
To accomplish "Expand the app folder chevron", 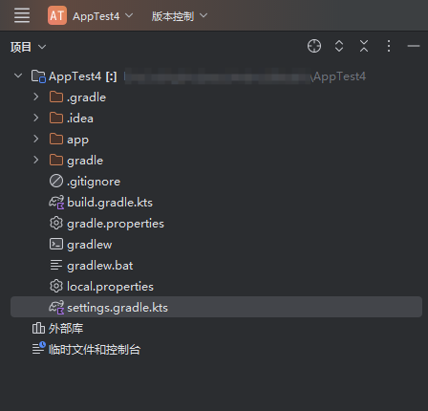I will tap(36, 139).
